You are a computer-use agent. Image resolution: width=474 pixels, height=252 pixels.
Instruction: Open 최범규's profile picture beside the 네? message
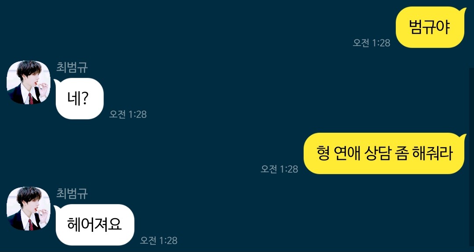tap(29, 82)
